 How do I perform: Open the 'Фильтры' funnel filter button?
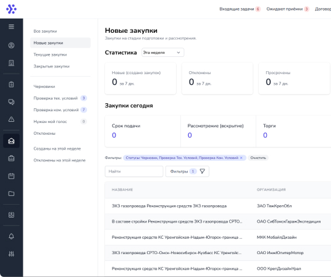[x=187, y=171]
